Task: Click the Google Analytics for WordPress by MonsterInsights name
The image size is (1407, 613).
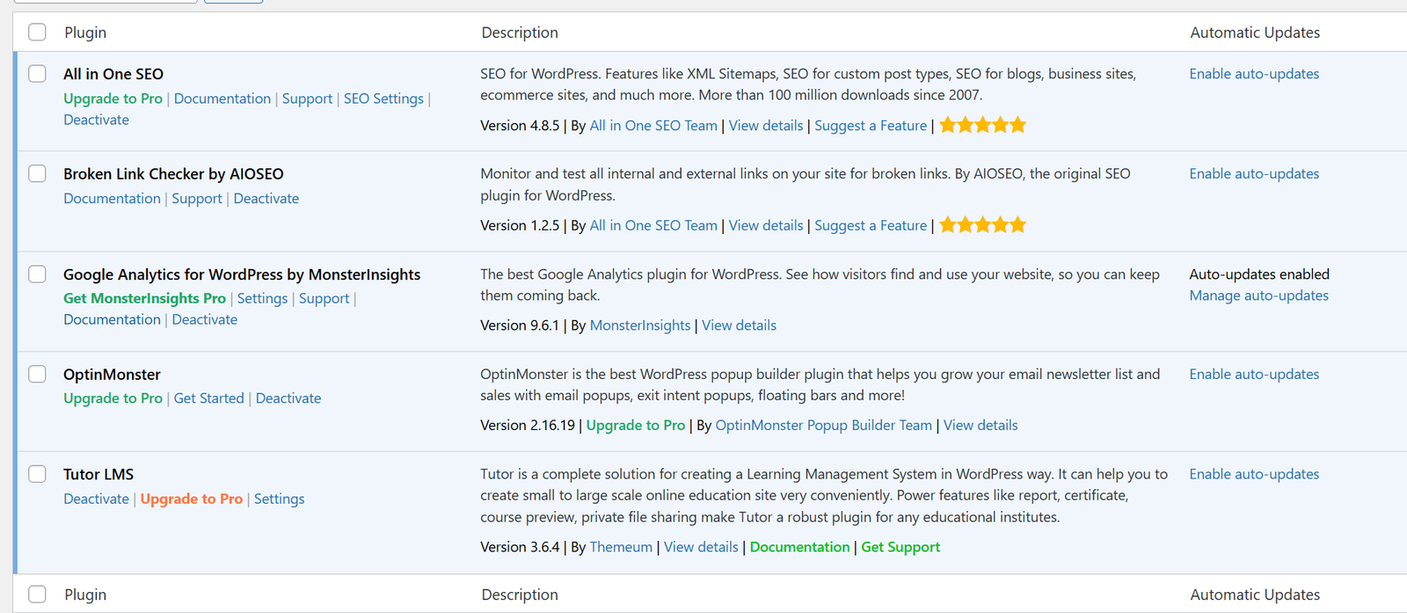Action: pyautogui.click(x=242, y=274)
